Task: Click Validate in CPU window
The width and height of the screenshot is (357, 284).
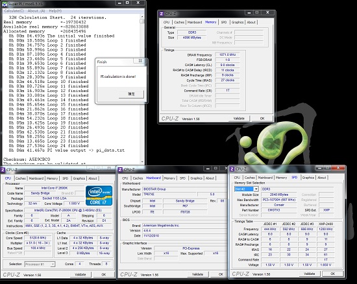Action: (80, 274)
